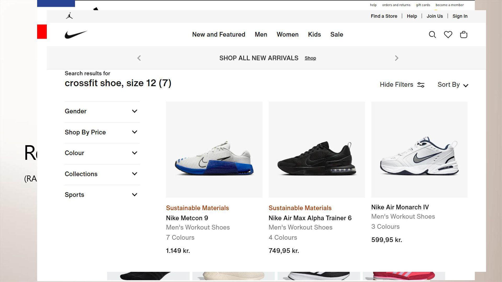Click the previous banner arrow icon
Image resolution: width=502 pixels, height=282 pixels.
[x=139, y=58]
